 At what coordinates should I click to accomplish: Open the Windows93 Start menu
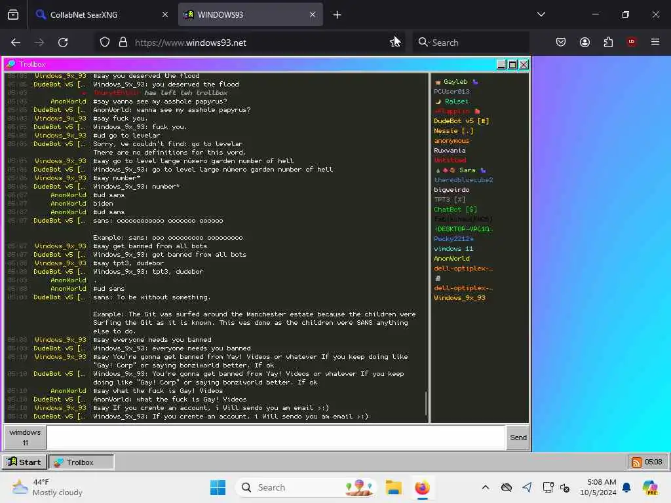24,462
